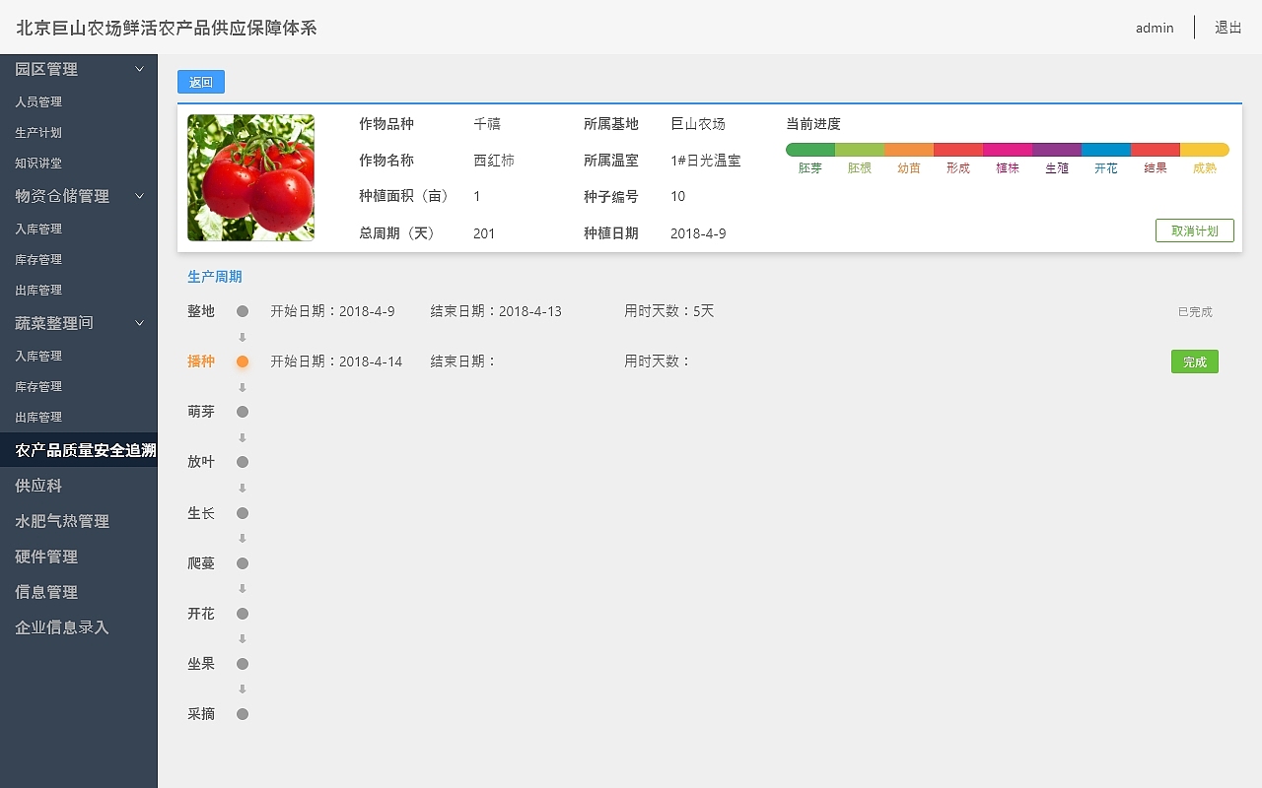The image size is (1262, 788).
Task: Click the 当前进度 label
Action: coord(813,124)
